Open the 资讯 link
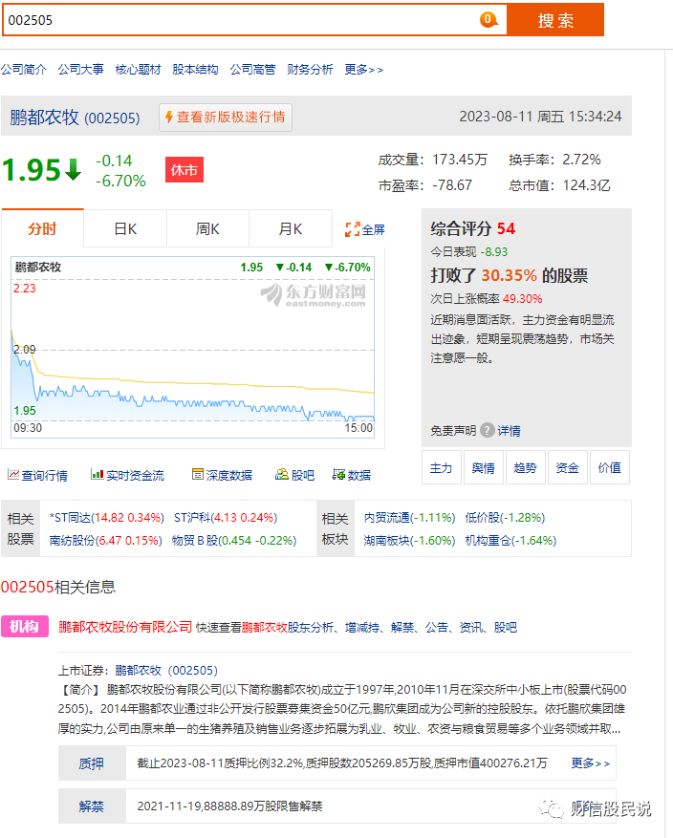Screen dimensions: 673x838 (471, 628)
